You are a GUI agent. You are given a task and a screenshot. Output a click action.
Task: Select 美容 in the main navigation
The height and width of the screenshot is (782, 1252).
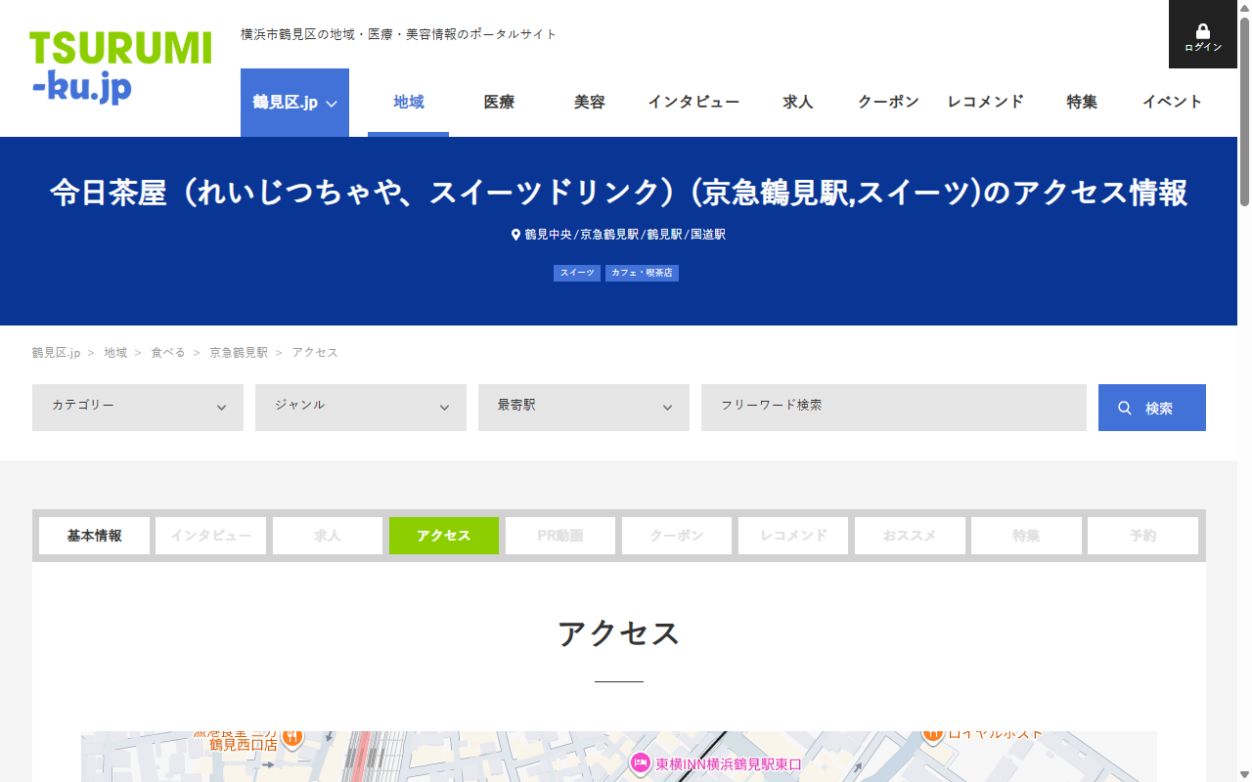click(589, 102)
